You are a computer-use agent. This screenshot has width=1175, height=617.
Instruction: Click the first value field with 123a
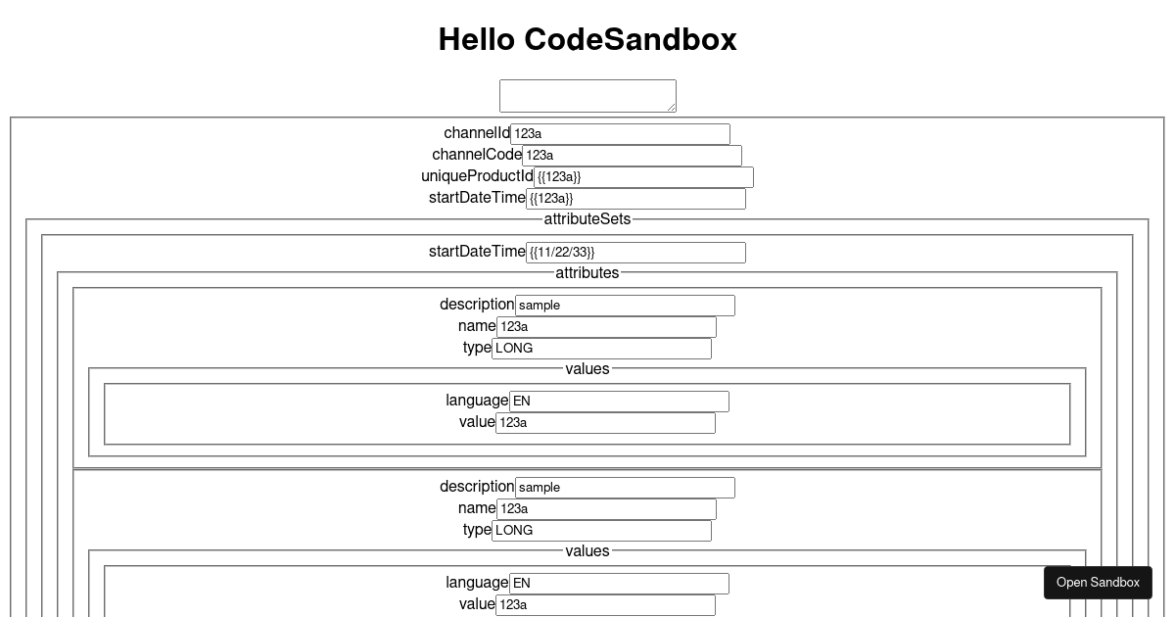point(605,422)
